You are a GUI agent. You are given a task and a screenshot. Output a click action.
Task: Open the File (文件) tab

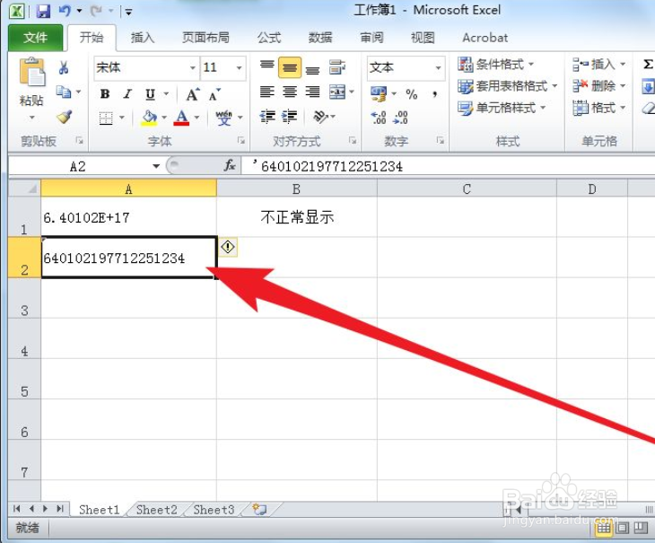[36, 38]
